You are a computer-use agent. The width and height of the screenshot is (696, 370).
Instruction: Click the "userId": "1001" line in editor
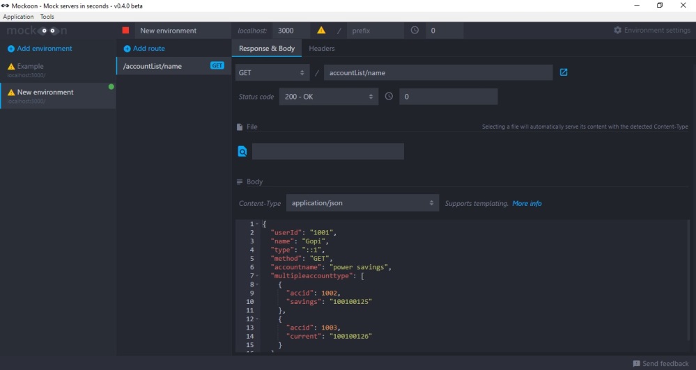point(304,232)
